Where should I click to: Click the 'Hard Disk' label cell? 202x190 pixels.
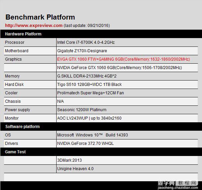pos(30,85)
